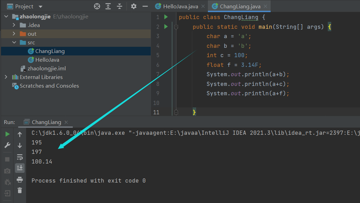The image size is (360, 203).
Task: Click the fold end marker on line 11
Action: point(176,112)
